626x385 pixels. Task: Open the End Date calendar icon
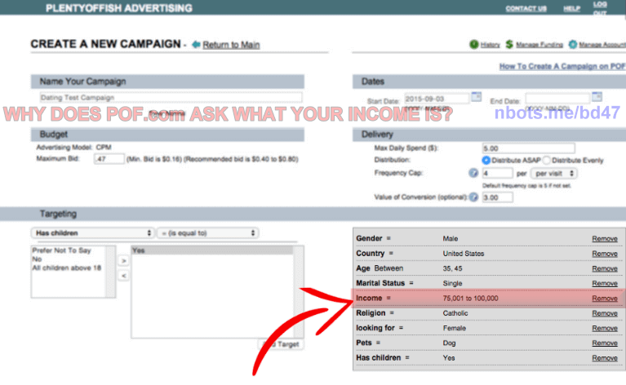597,96
